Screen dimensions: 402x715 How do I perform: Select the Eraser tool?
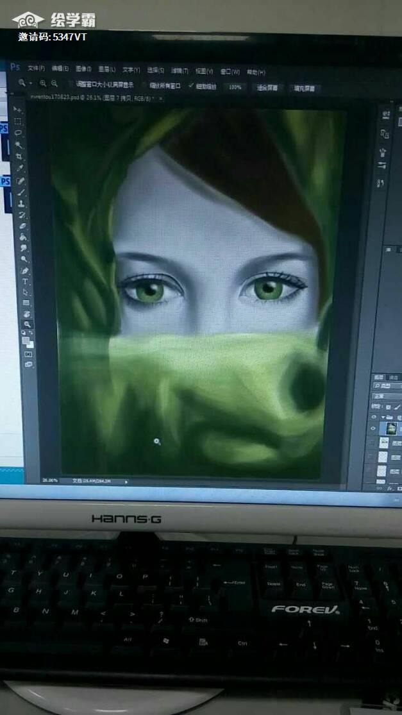click(23, 226)
